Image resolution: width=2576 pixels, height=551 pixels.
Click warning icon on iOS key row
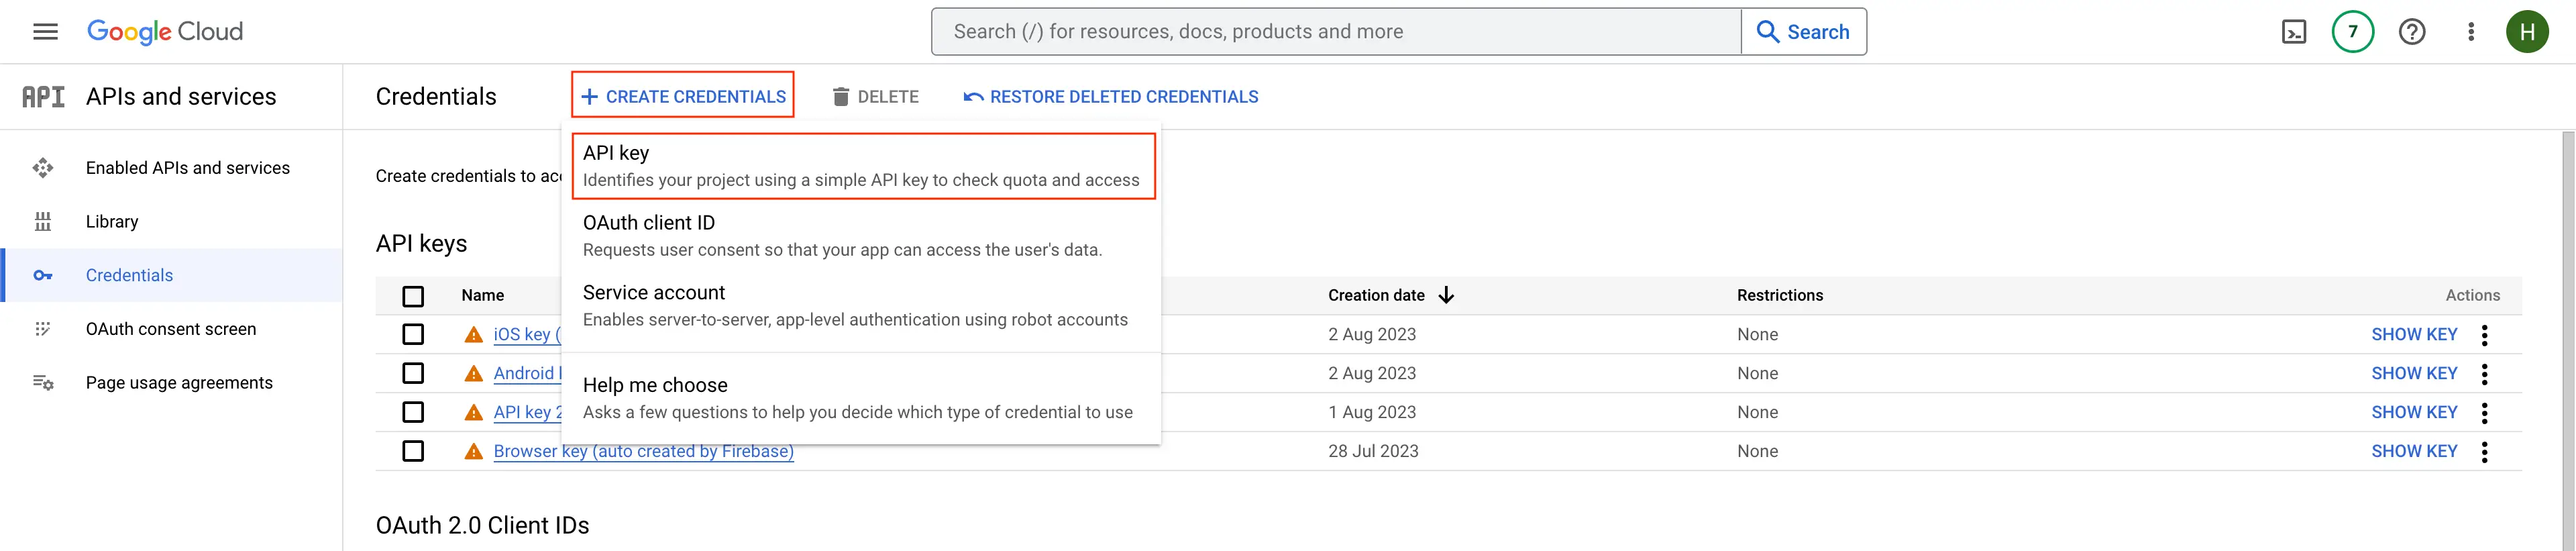pyautogui.click(x=474, y=335)
